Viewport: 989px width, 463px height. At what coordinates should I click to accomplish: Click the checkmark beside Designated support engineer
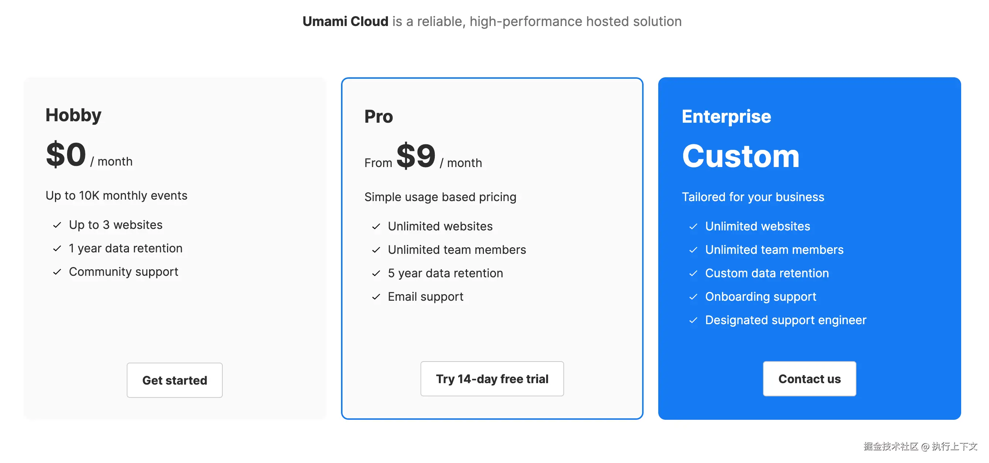point(693,320)
